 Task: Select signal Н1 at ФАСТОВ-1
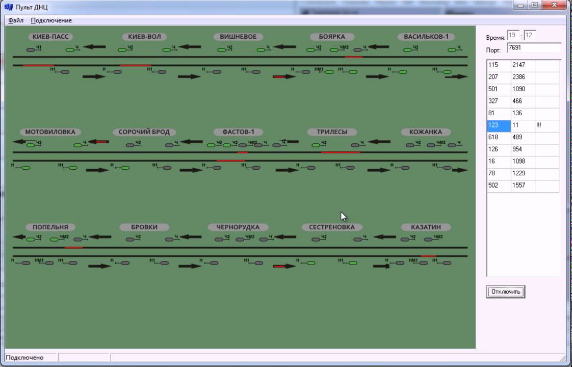pyautogui.click(x=256, y=168)
